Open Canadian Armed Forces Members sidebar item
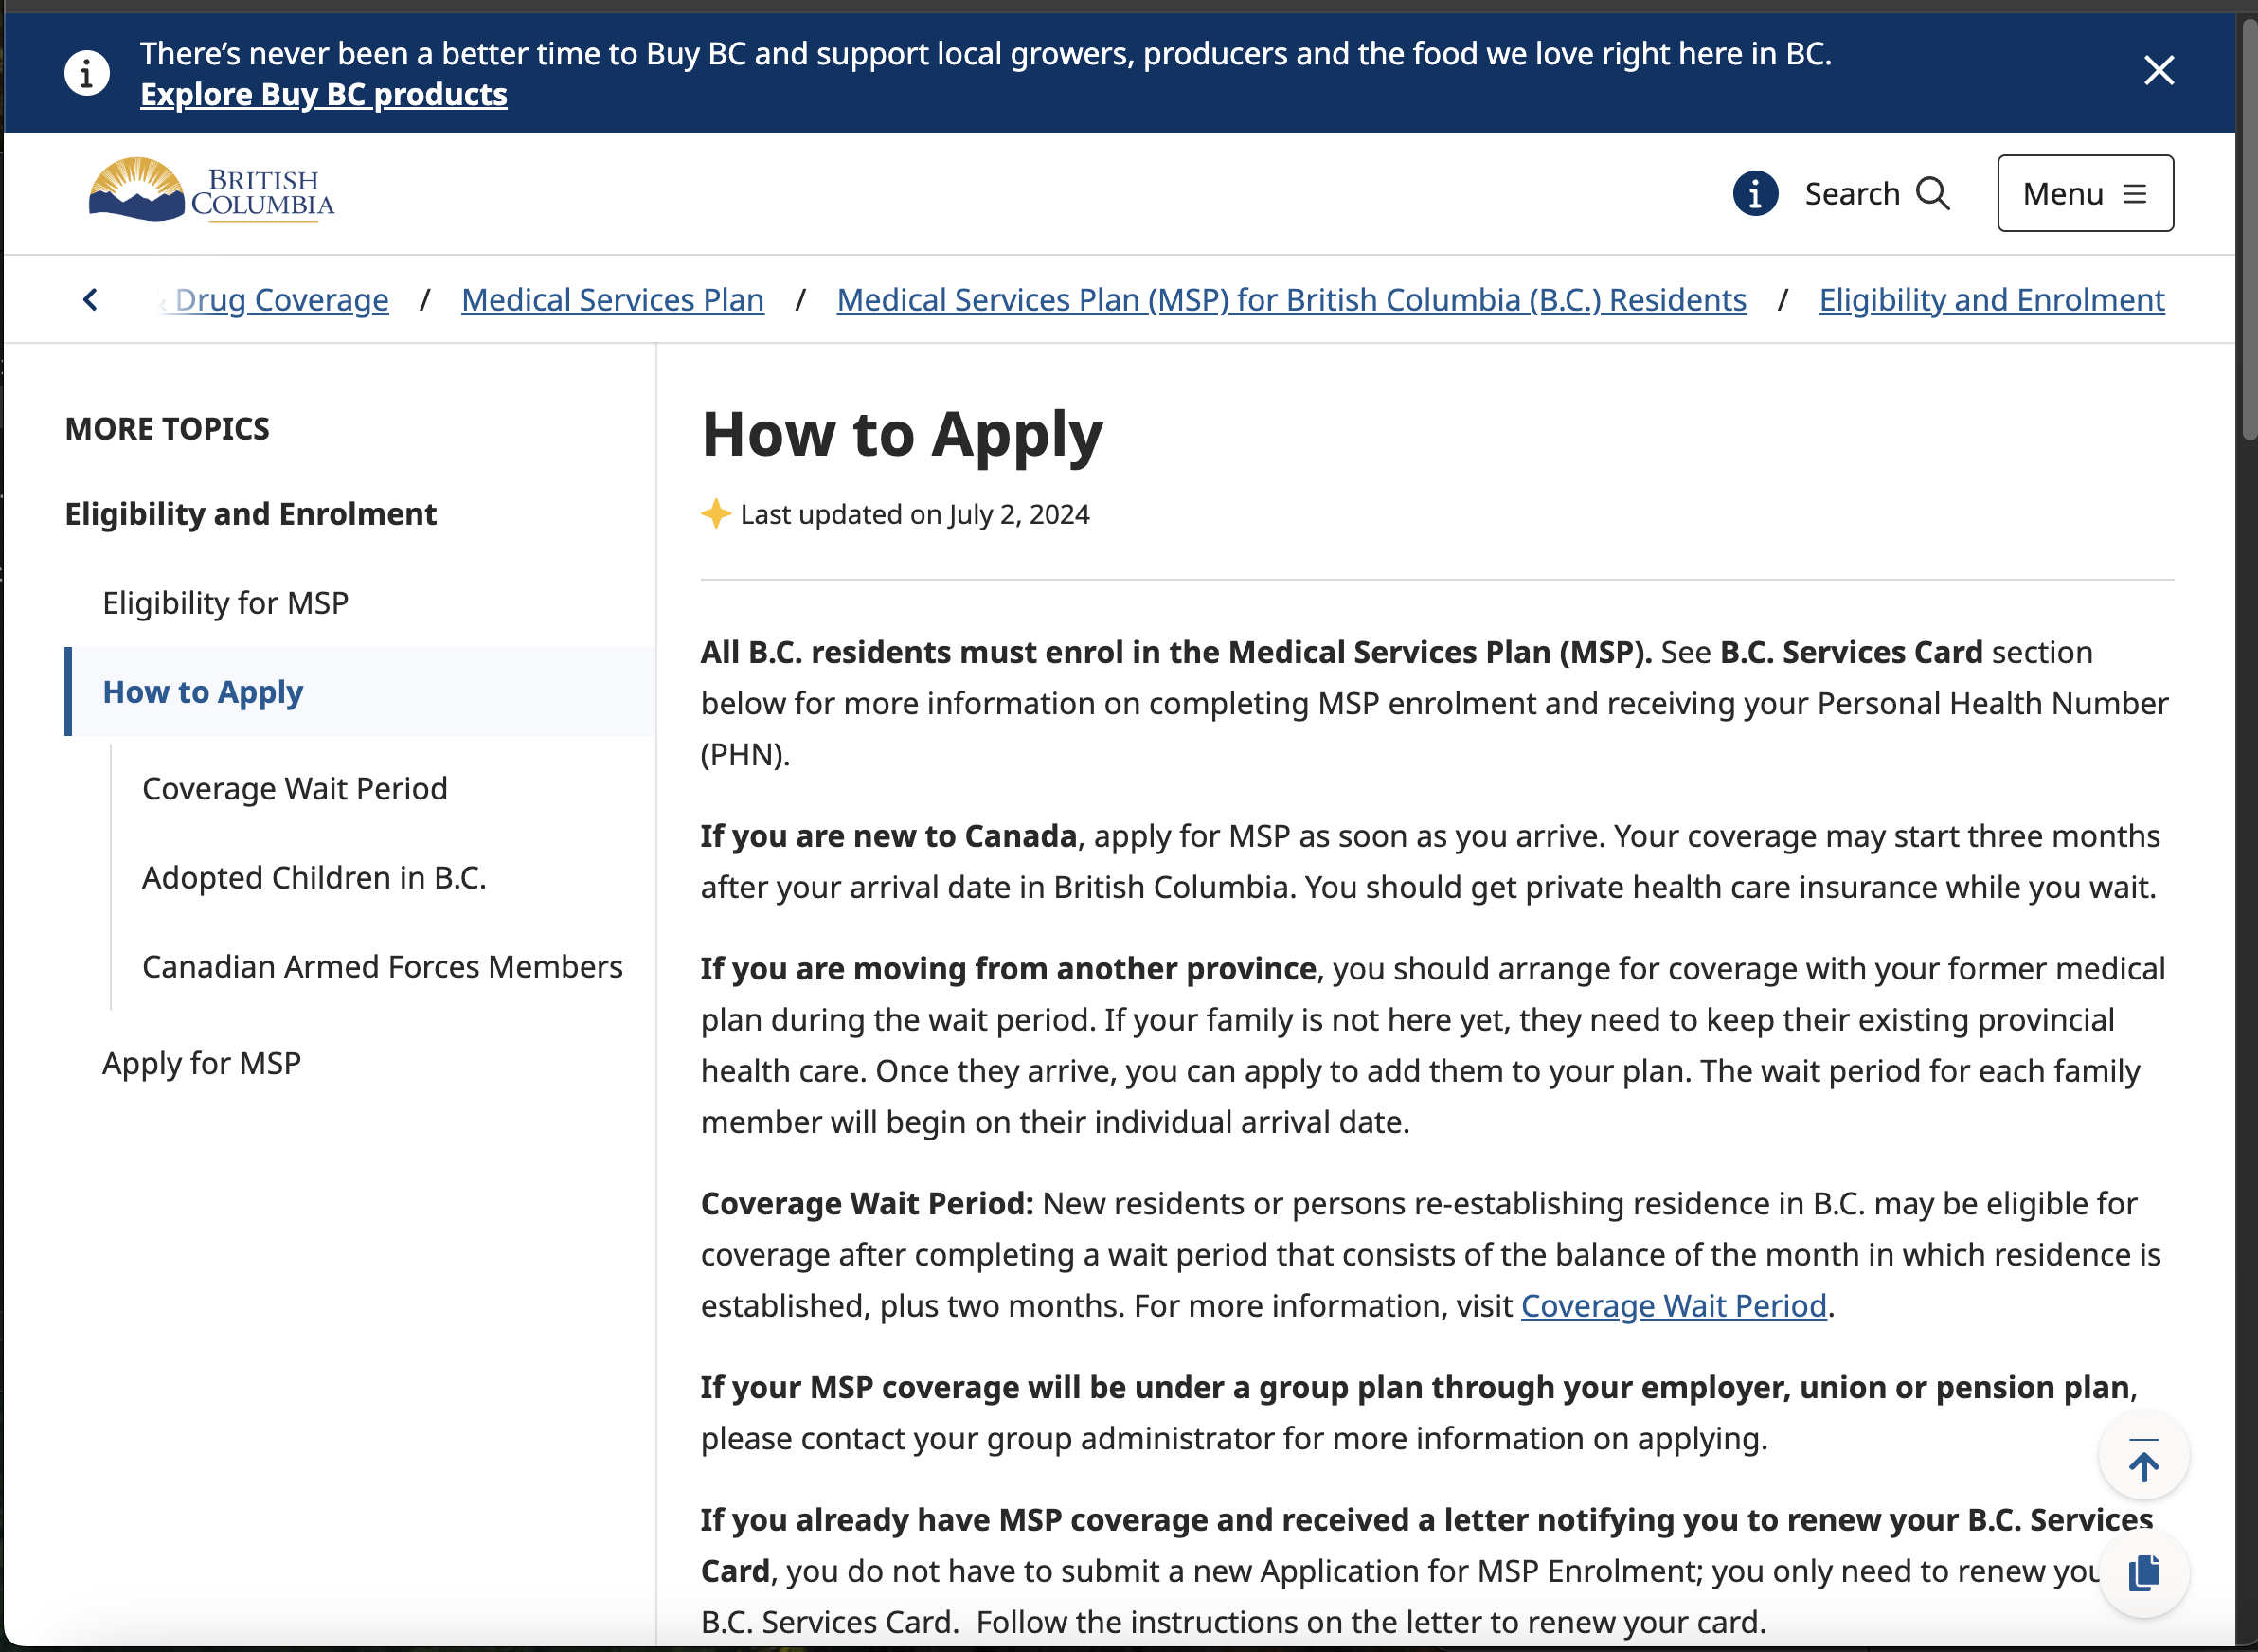 [382, 967]
